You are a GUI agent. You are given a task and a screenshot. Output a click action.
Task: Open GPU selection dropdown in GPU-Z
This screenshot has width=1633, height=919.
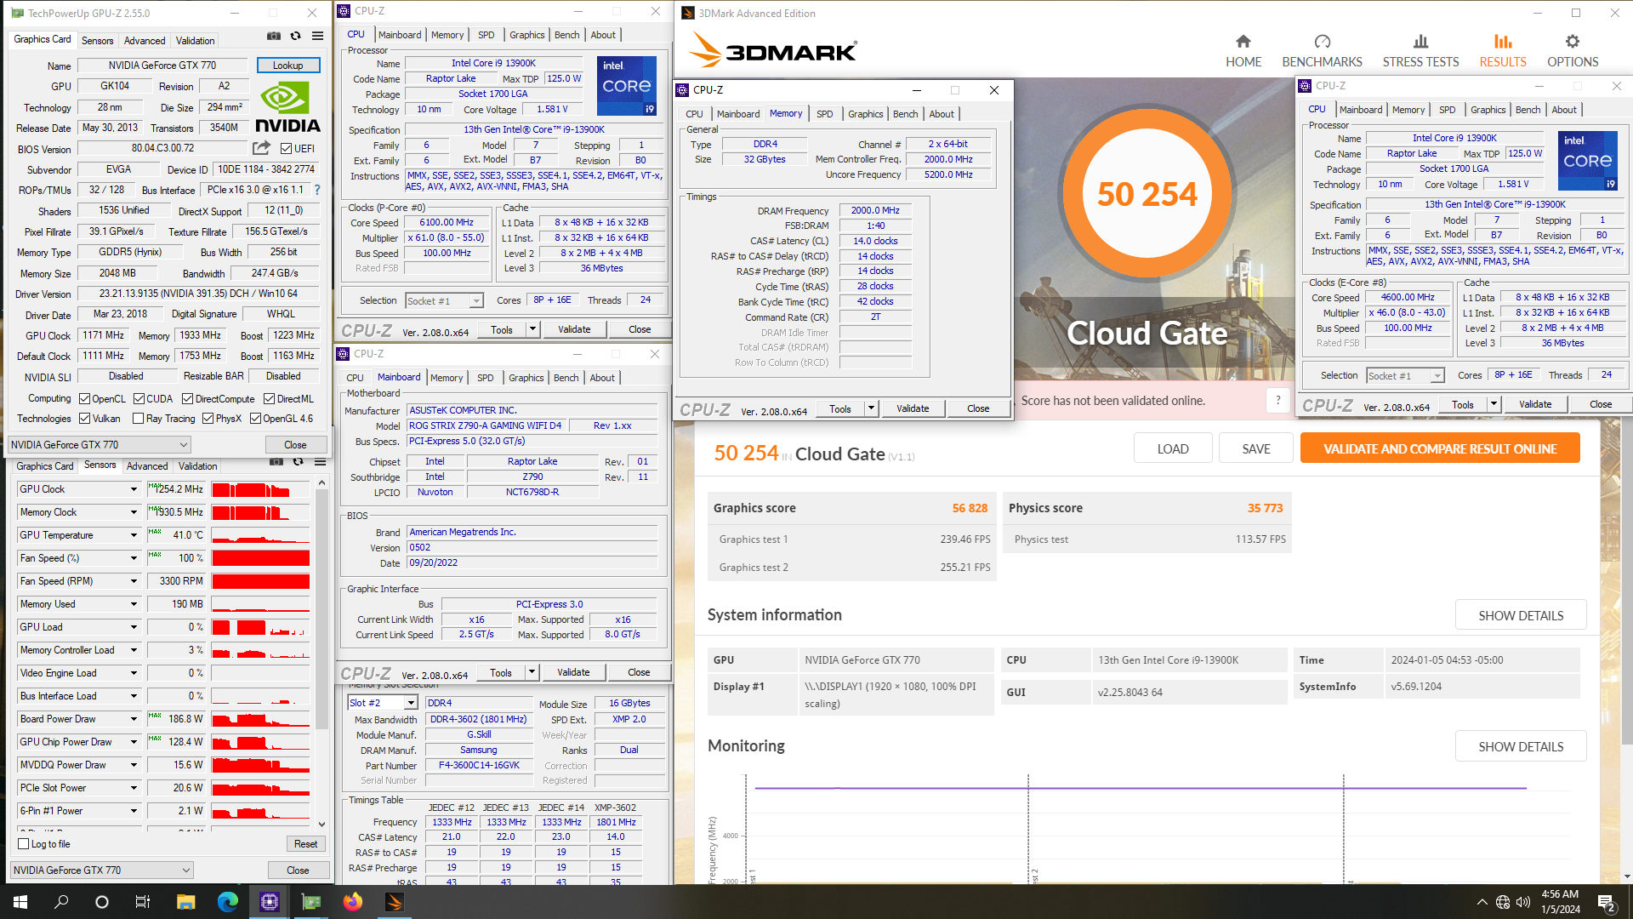(100, 445)
